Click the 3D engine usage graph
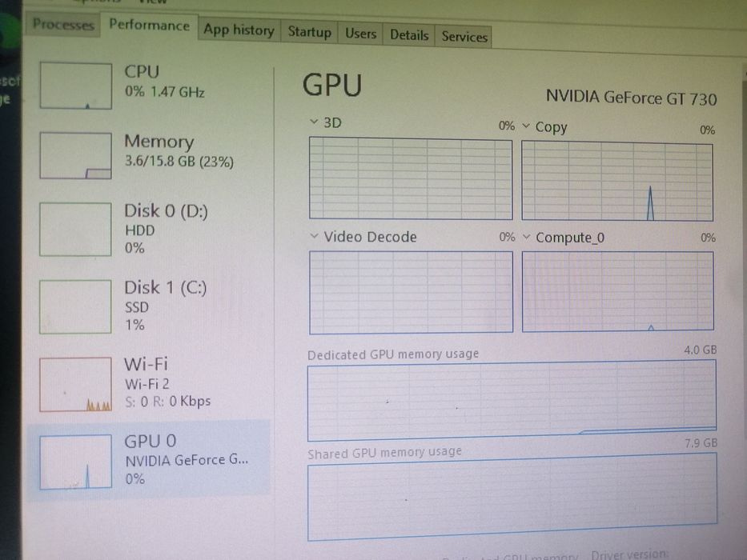Viewport: 747px width, 560px height. click(x=411, y=178)
